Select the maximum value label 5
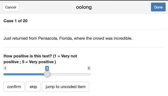168x96 pixels. (89, 68)
